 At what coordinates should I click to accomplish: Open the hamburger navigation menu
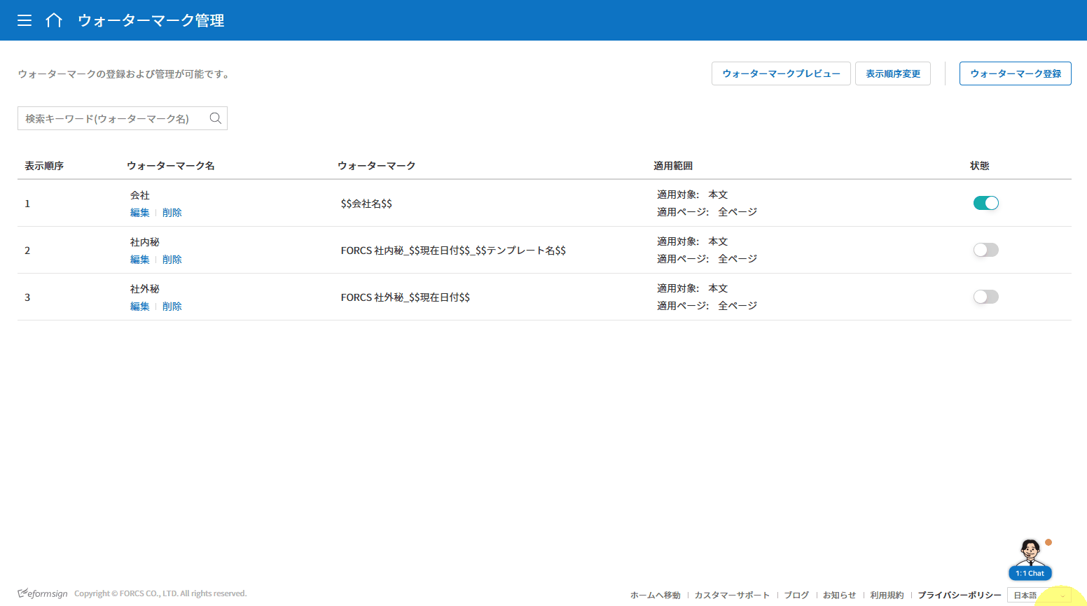click(25, 20)
